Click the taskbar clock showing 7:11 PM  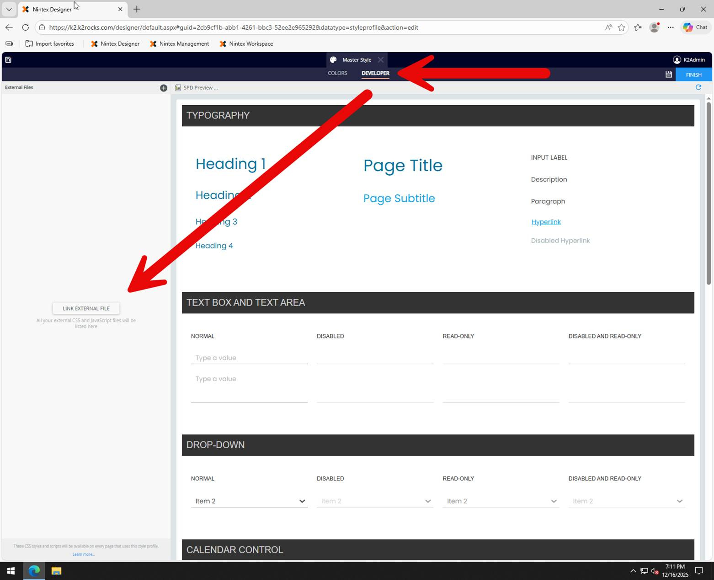(675, 571)
